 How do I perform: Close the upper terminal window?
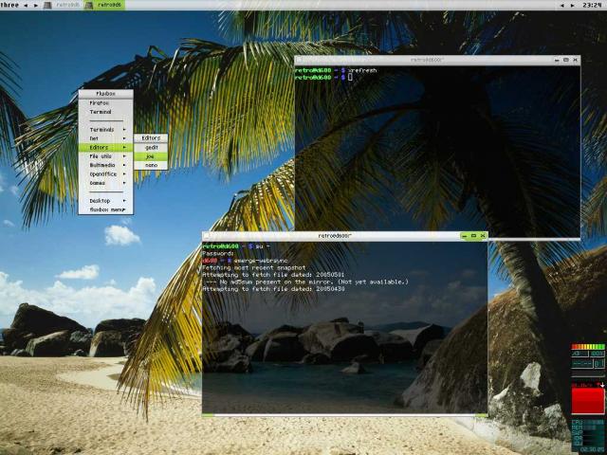pyautogui.click(x=576, y=60)
